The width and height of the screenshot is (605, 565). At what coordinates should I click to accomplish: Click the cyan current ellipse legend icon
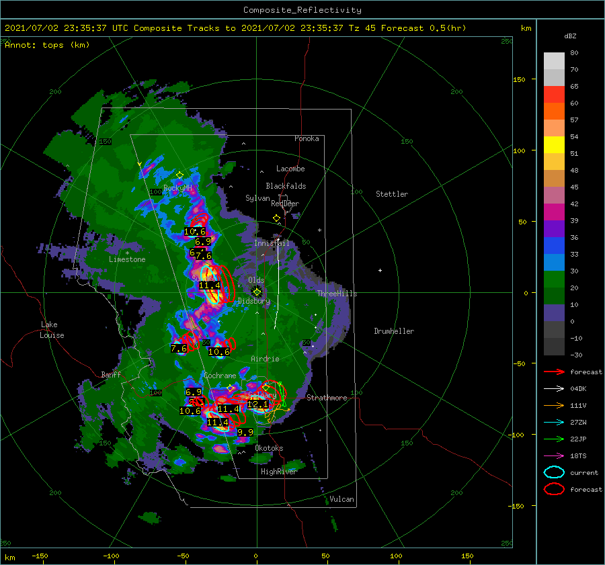(x=554, y=472)
